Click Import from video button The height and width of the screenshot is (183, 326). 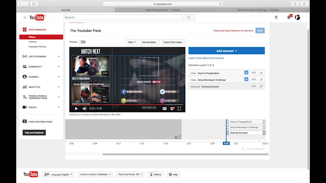[x=173, y=42]
